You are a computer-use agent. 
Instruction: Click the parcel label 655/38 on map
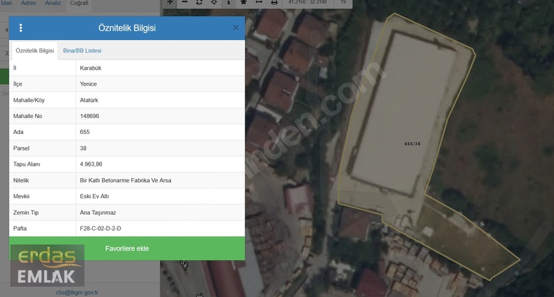point(412,144)
